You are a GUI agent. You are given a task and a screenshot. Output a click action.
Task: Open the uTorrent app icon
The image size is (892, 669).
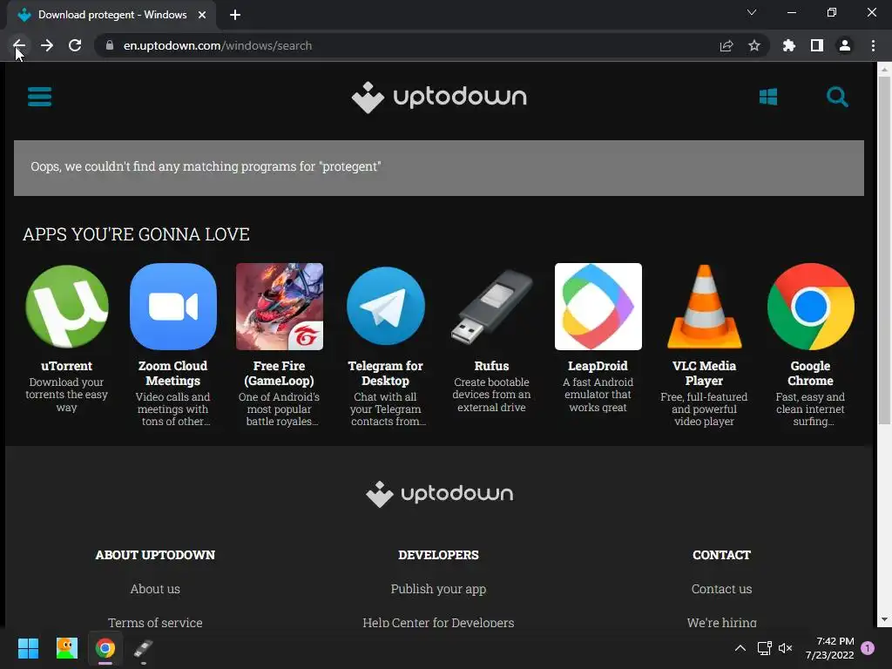coord(66,306)
